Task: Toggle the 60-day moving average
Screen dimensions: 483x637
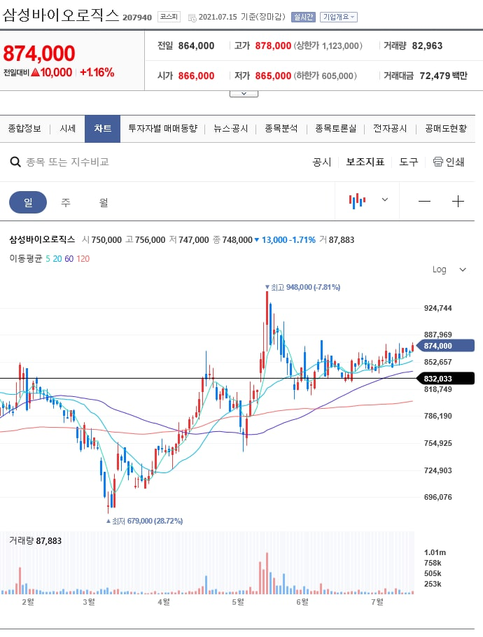Action: [69, 259]
